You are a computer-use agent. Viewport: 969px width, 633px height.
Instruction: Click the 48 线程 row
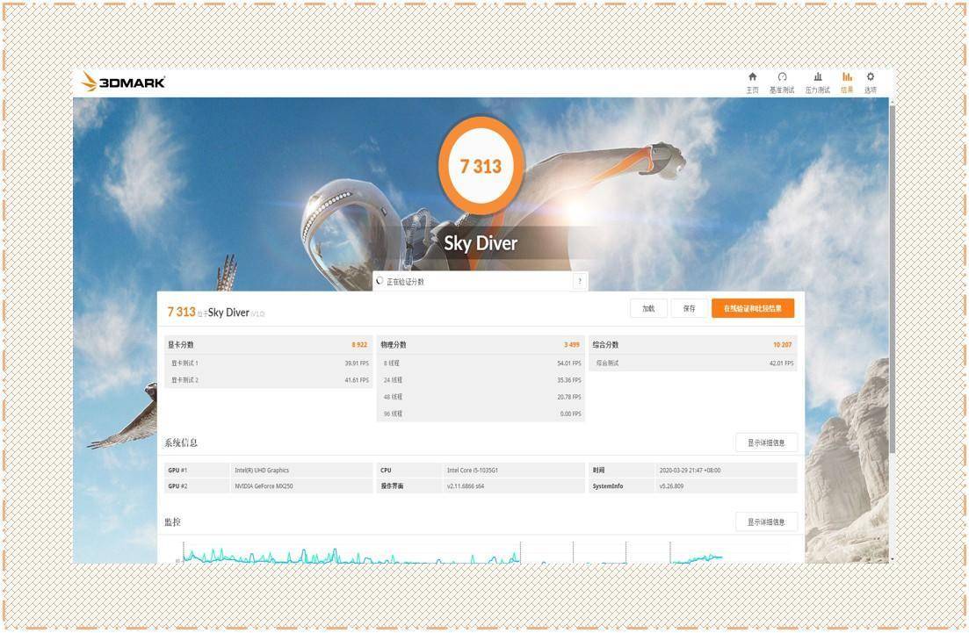click(481, 397)
